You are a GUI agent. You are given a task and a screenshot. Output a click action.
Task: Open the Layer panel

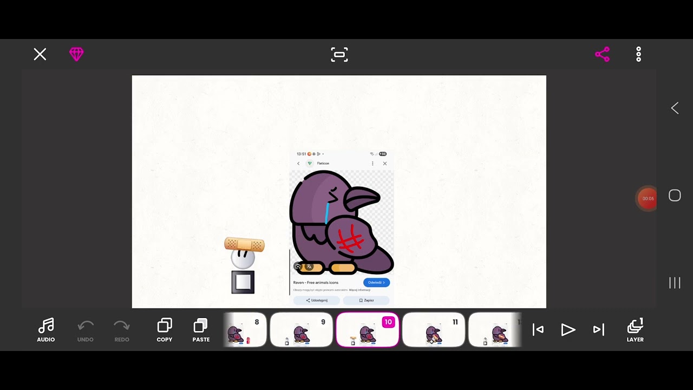point(635,330)
